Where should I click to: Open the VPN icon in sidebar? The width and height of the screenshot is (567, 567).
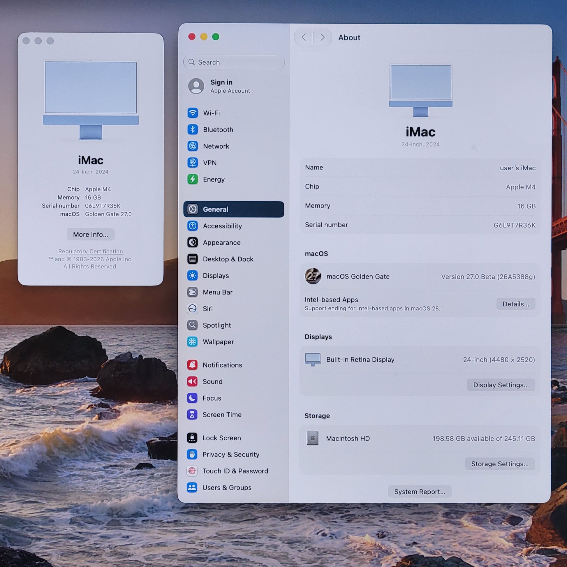[193, 162]
